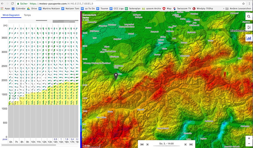253x148 pixels.
Task: Open the azoom Archiv bookmark
Action: [x=151, y=9]
